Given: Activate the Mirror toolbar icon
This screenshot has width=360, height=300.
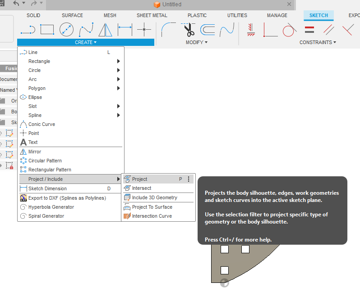Looking at the screenshot, I should click(x=106, y=30).
